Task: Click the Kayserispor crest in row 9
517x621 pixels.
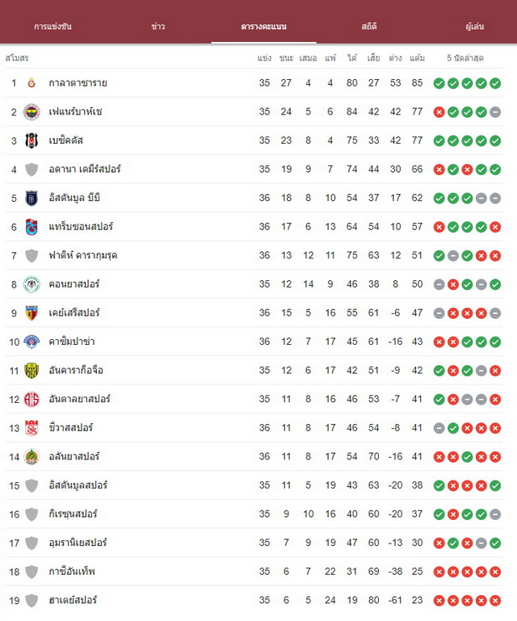Action: click(32, 313)
